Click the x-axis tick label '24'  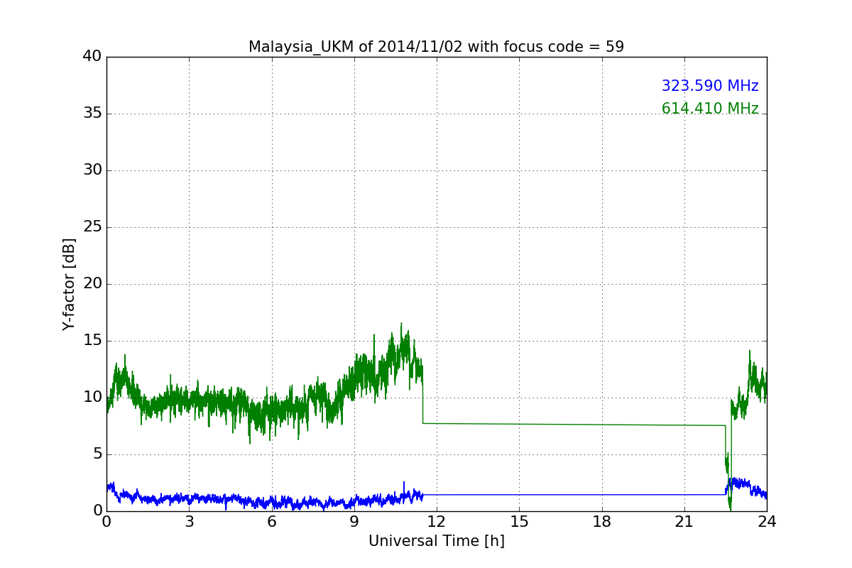point(767,521)
